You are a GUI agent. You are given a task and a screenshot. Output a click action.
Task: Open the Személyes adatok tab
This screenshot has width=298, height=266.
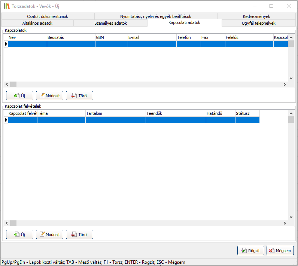tap(110, 23)
